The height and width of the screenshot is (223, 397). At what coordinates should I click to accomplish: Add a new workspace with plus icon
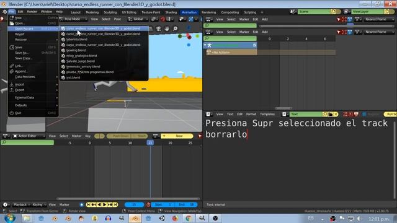[x=262, y=12]
